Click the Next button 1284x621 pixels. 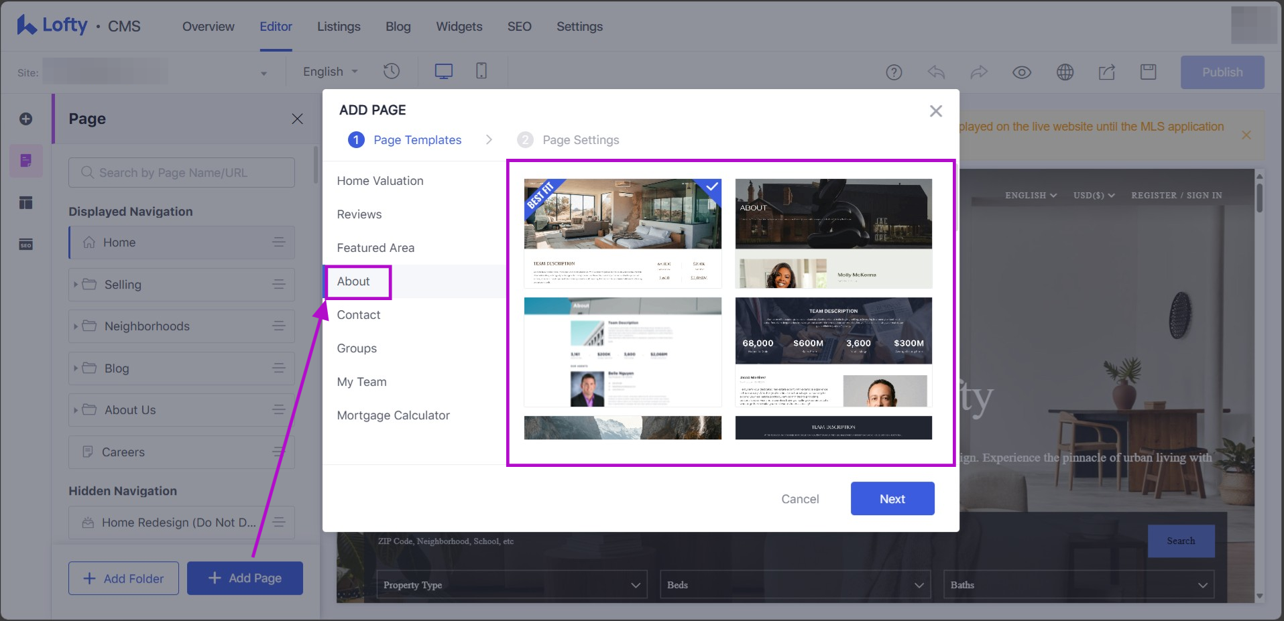click(892, 498)
